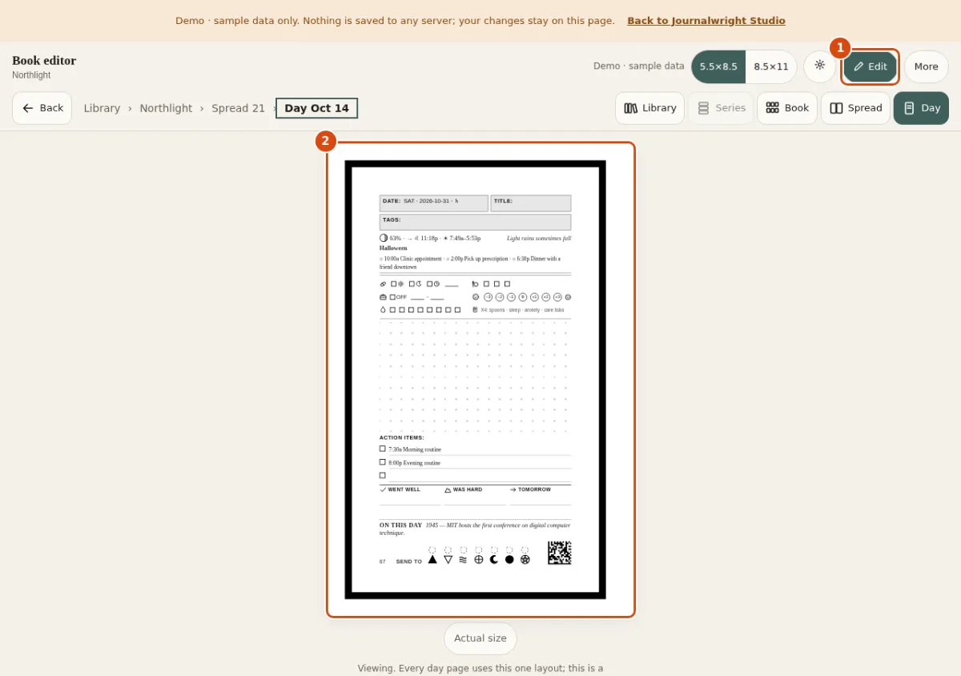
Task: Click the TAGS field on the page
Action: coord(475,222)
